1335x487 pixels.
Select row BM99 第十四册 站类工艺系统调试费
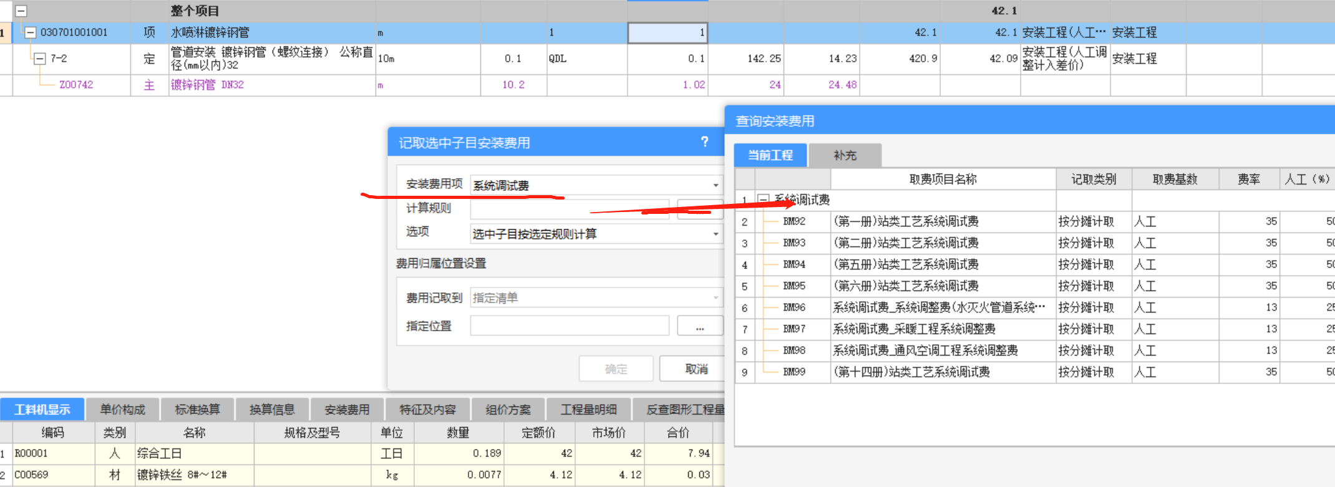1034,372
